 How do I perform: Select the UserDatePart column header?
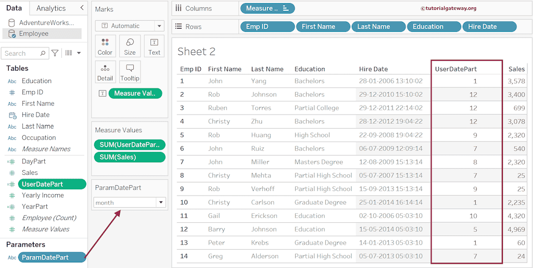coord(455,69)
